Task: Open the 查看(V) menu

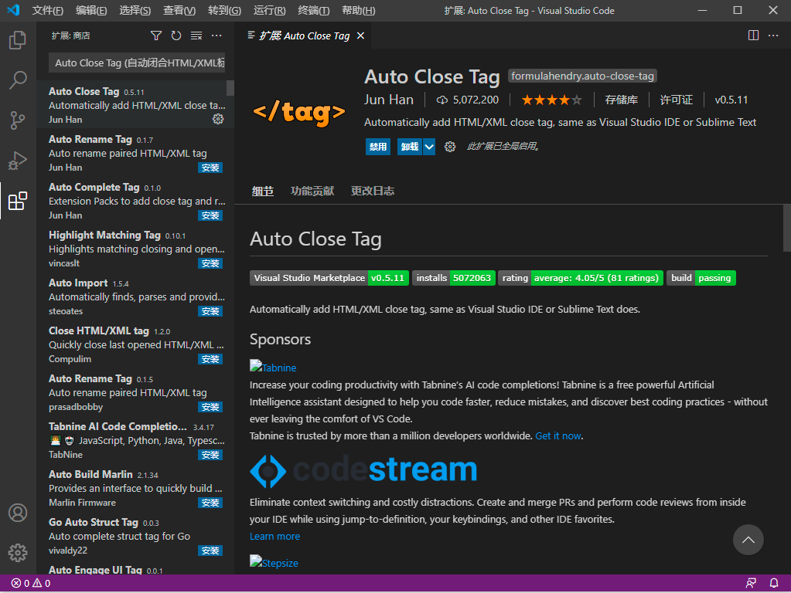Action: (x=179, y=11)
